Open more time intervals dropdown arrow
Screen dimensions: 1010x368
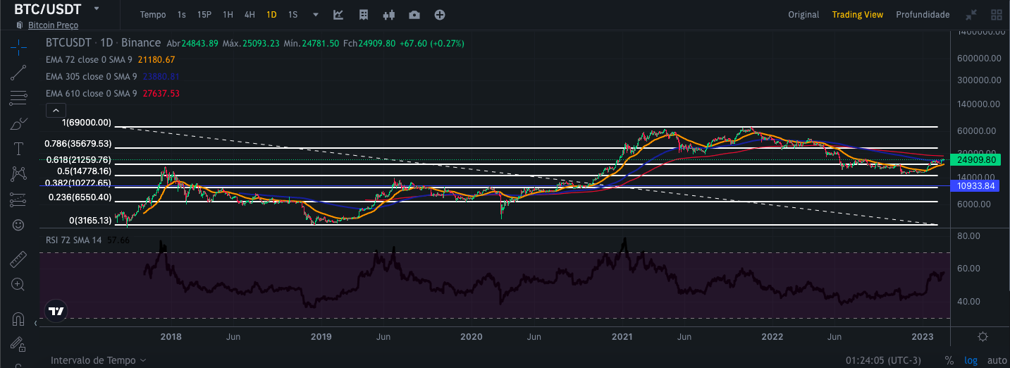(315, 15)
